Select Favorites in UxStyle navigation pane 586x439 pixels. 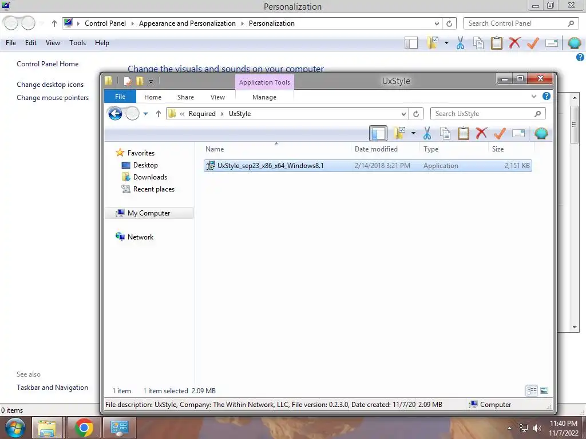pos(141,153)
